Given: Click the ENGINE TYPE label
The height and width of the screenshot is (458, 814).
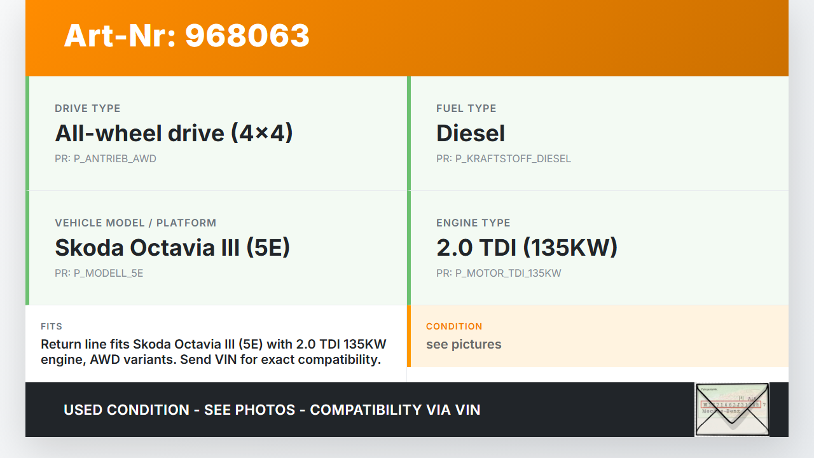Looking at the screenshot, I should (473, 223).
